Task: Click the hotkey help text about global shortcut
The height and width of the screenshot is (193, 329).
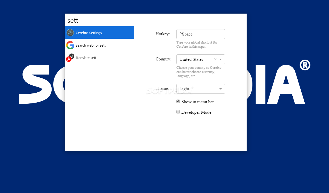Action: (x=197, y=44)
